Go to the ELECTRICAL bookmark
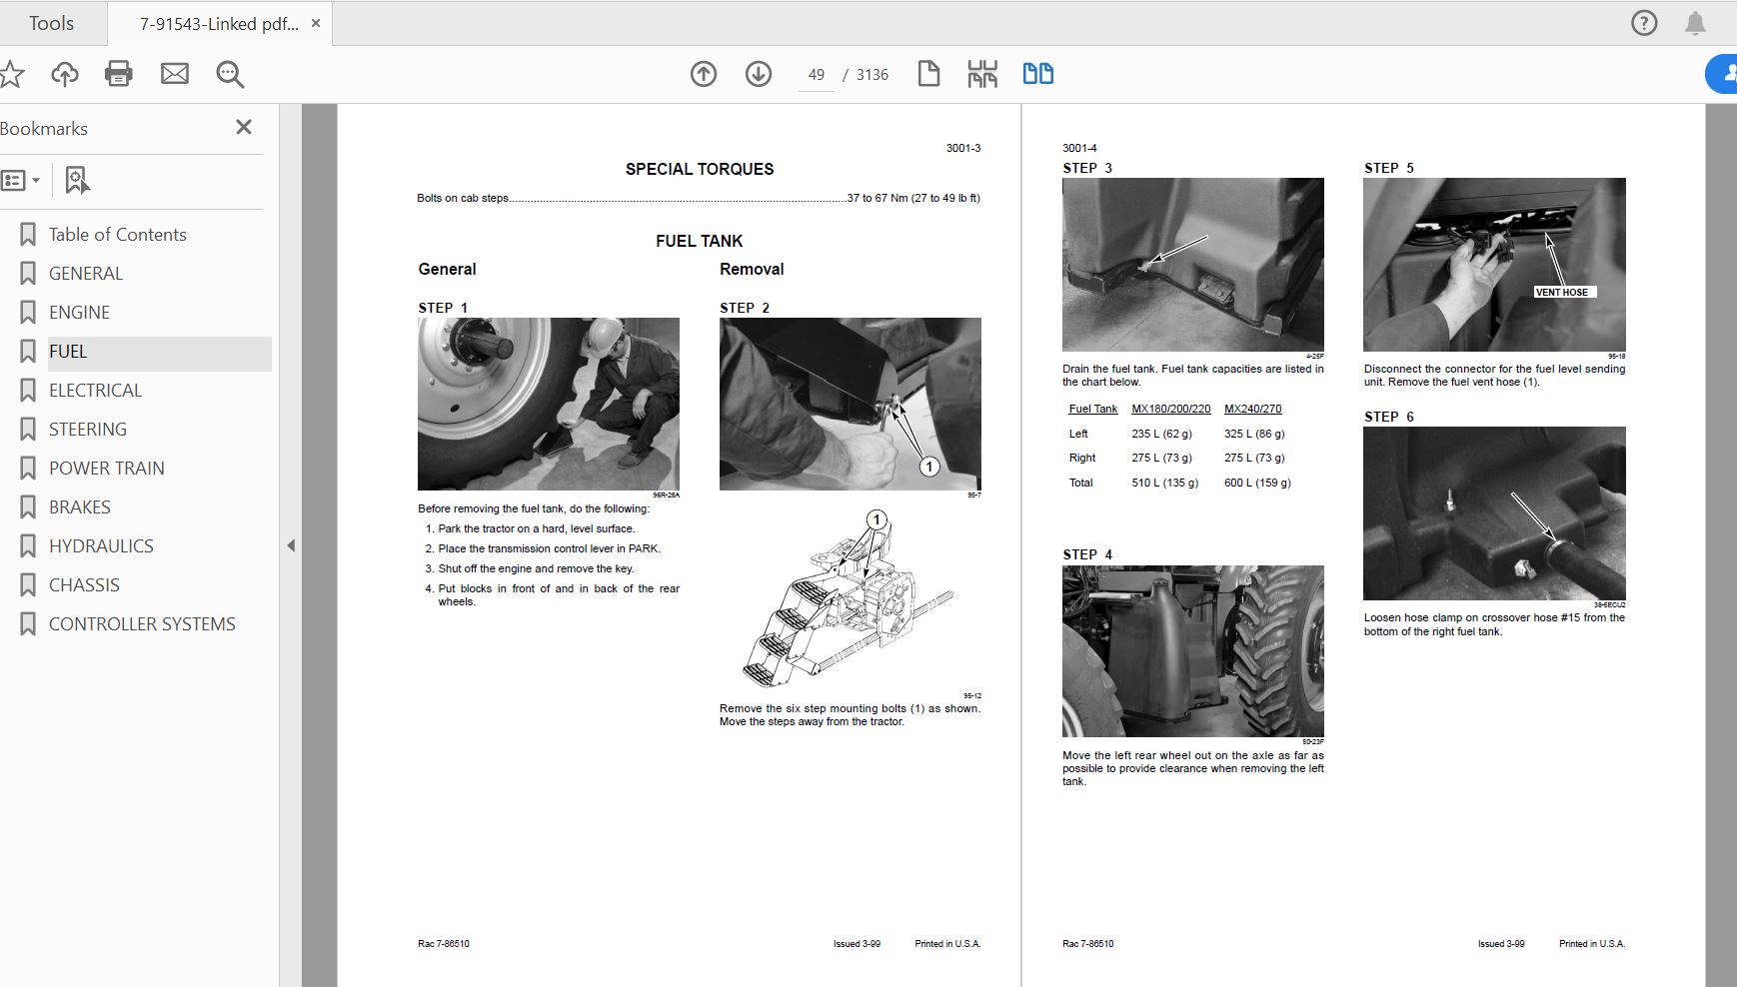 coord(95,391)
